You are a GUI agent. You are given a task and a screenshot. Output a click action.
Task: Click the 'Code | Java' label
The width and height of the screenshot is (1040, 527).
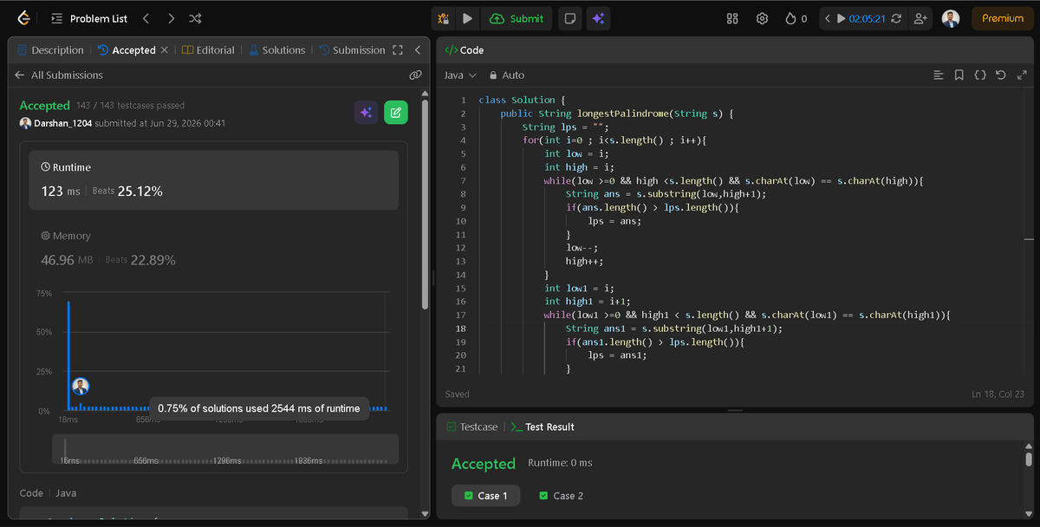[49, 493]
